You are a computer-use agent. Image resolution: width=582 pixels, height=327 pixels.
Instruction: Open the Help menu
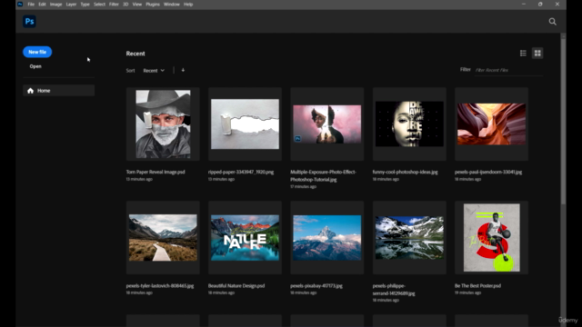pyautogui.click(x=188, y=4)
